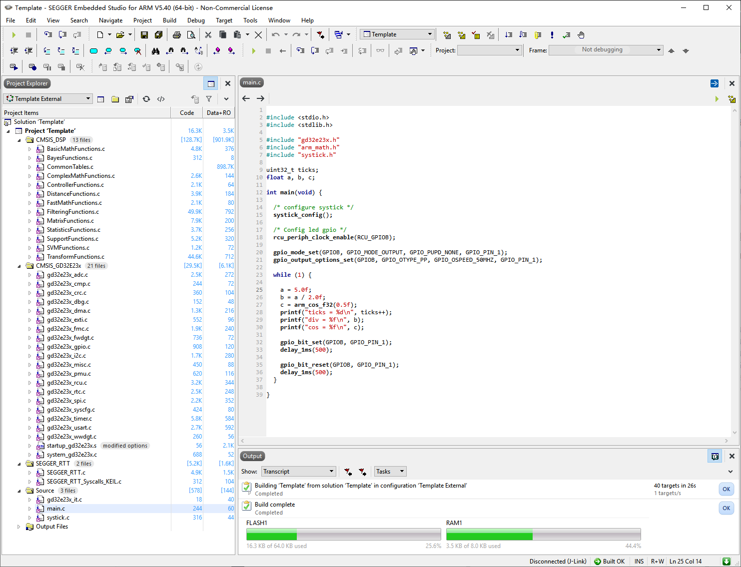Click the FLASH1 usage bar
741x567 pixels.
[343, 535]
